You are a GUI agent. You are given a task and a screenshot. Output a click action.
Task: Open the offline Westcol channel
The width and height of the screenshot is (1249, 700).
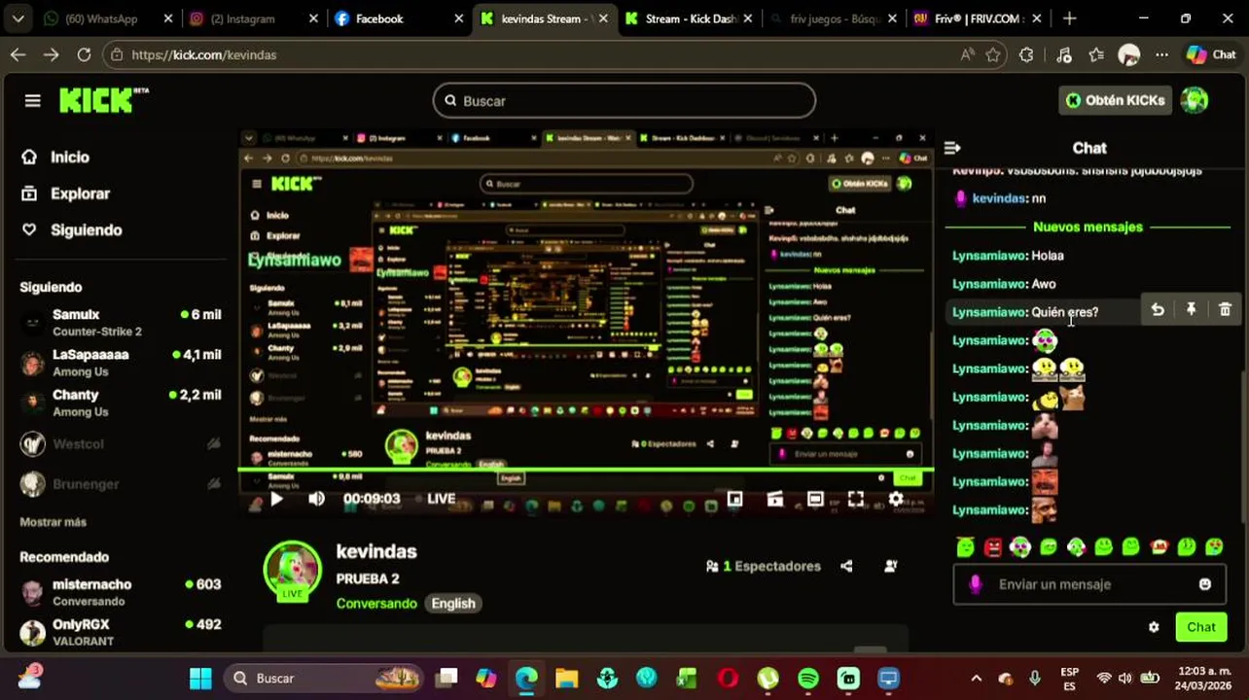point(123,443)
